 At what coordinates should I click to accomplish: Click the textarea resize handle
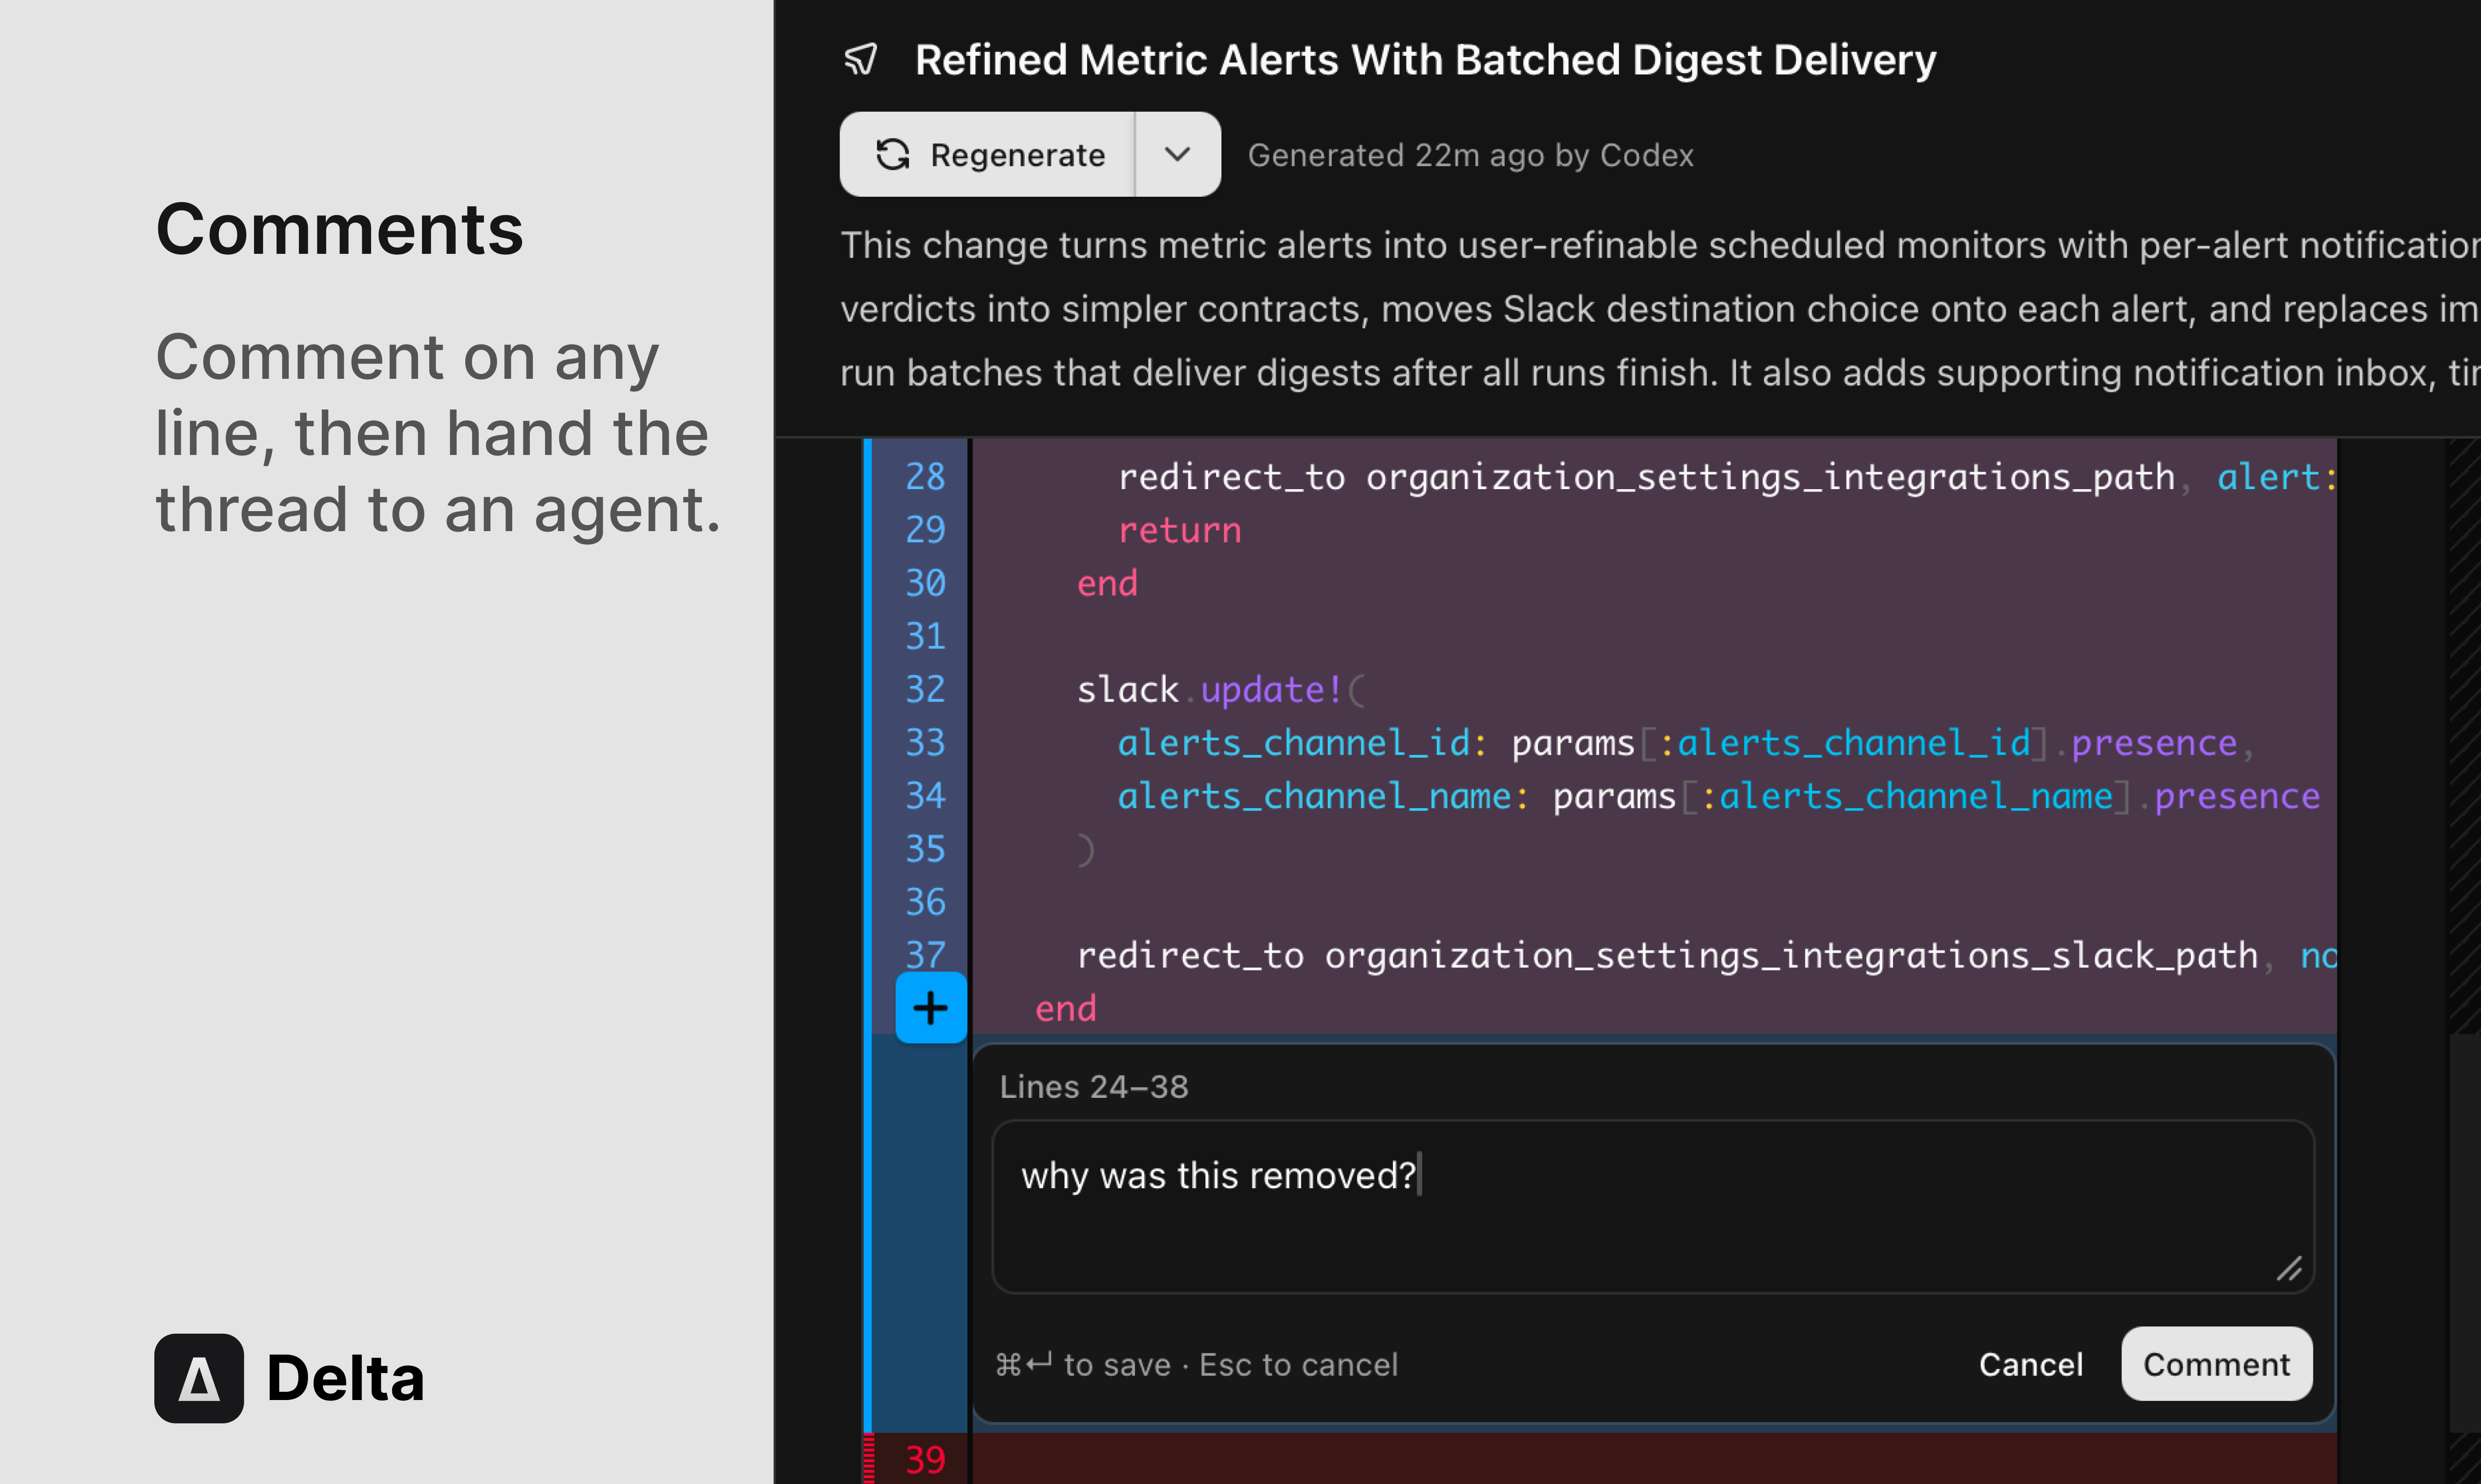click(x=2289, y=1268)
